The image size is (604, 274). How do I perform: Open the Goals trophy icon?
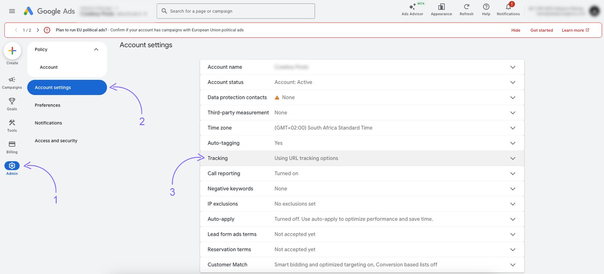coord(12,101)
